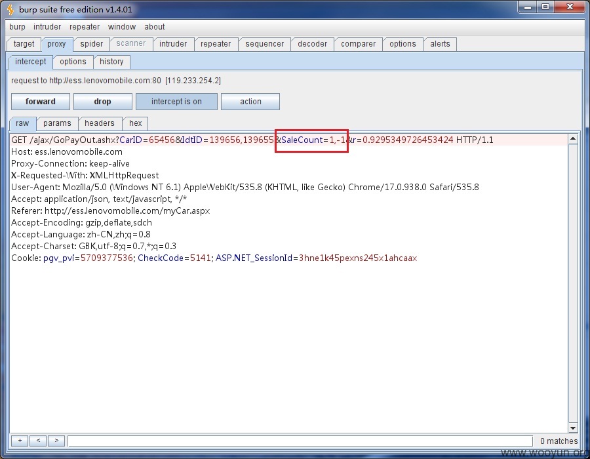590x459 pixels.
Task: Click the Accept-Encoding header line
Action: [x=81, y=223]
